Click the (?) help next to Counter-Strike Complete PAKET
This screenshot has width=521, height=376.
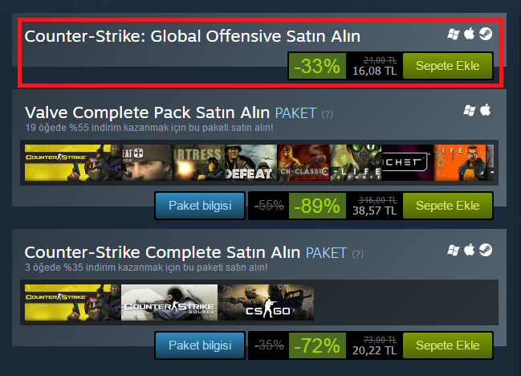[x=357, y=255]
